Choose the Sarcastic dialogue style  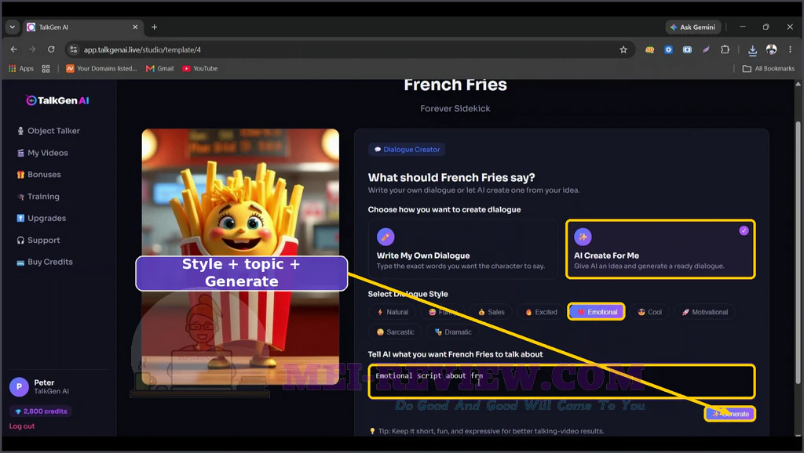(x=396, y=332)
